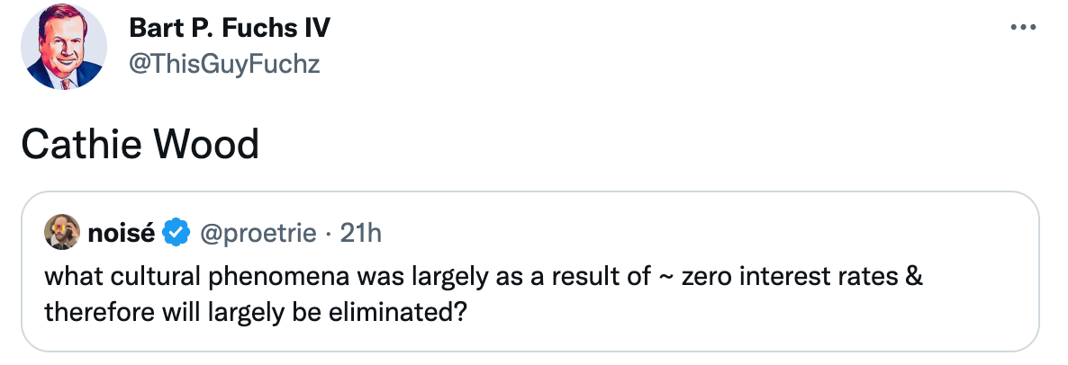1068x365 pixels.
Task: Go to the @proetrie handle
Action: (259, 234)
